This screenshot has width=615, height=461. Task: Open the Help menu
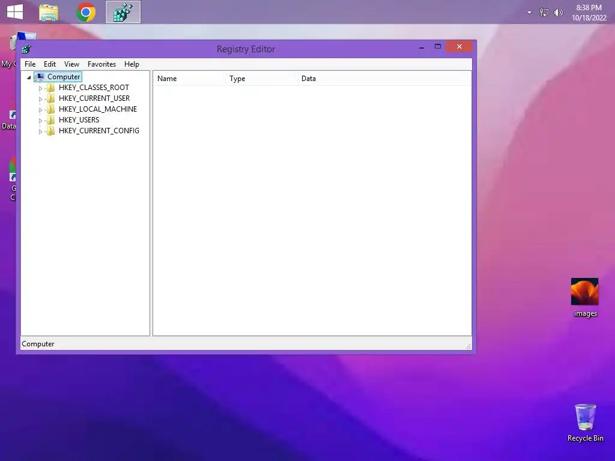pos(132,64)
